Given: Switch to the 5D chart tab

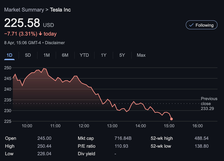Looking at the screenshot, I should (x=28, y=55).
